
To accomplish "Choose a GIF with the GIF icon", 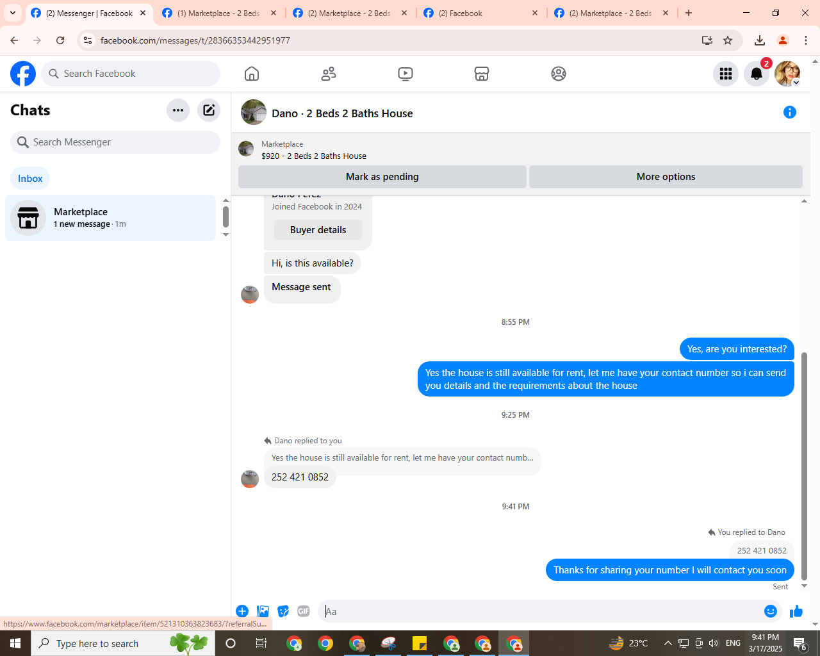I will [x=304, y=611].
